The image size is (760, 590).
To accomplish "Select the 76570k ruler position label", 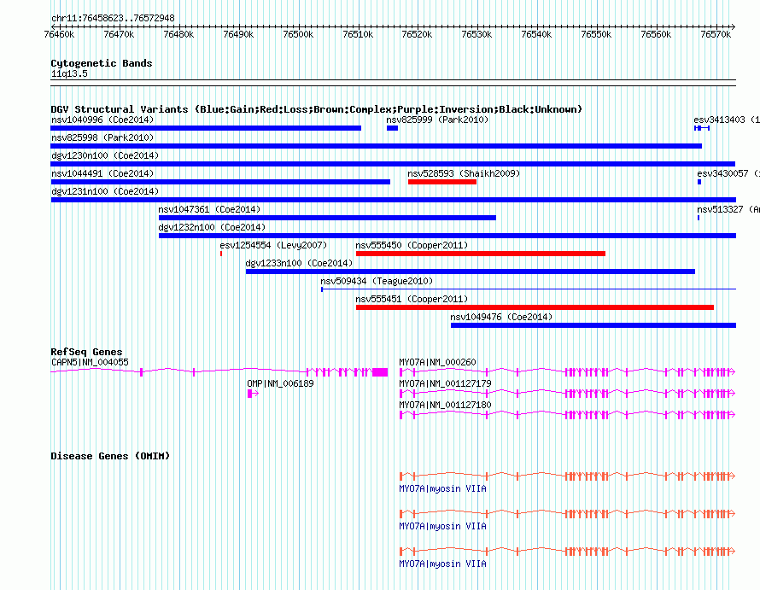I will coord(716,34).
